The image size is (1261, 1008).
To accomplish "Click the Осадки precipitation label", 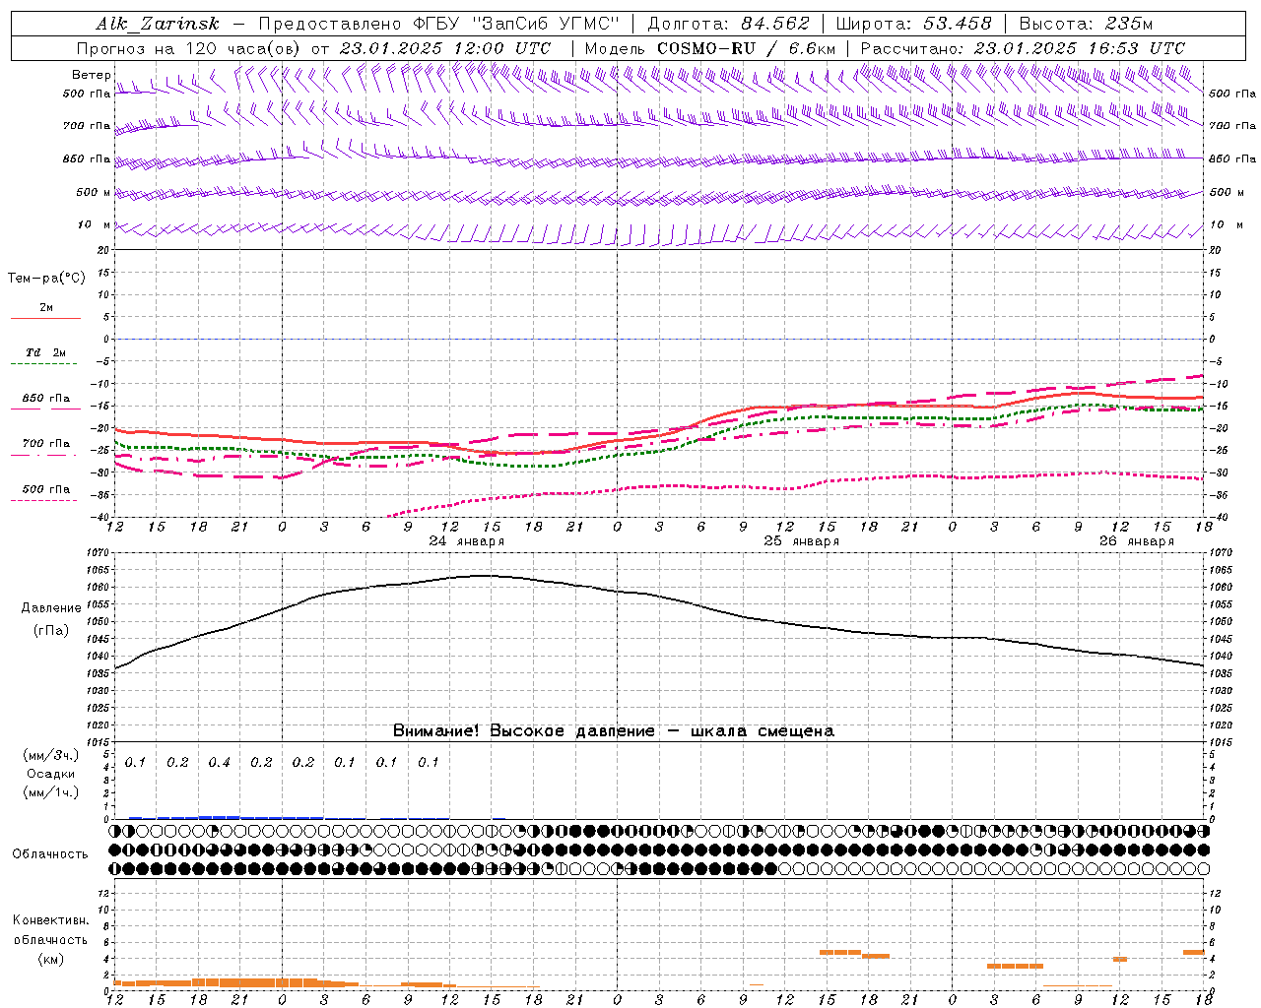I will 51,774.
